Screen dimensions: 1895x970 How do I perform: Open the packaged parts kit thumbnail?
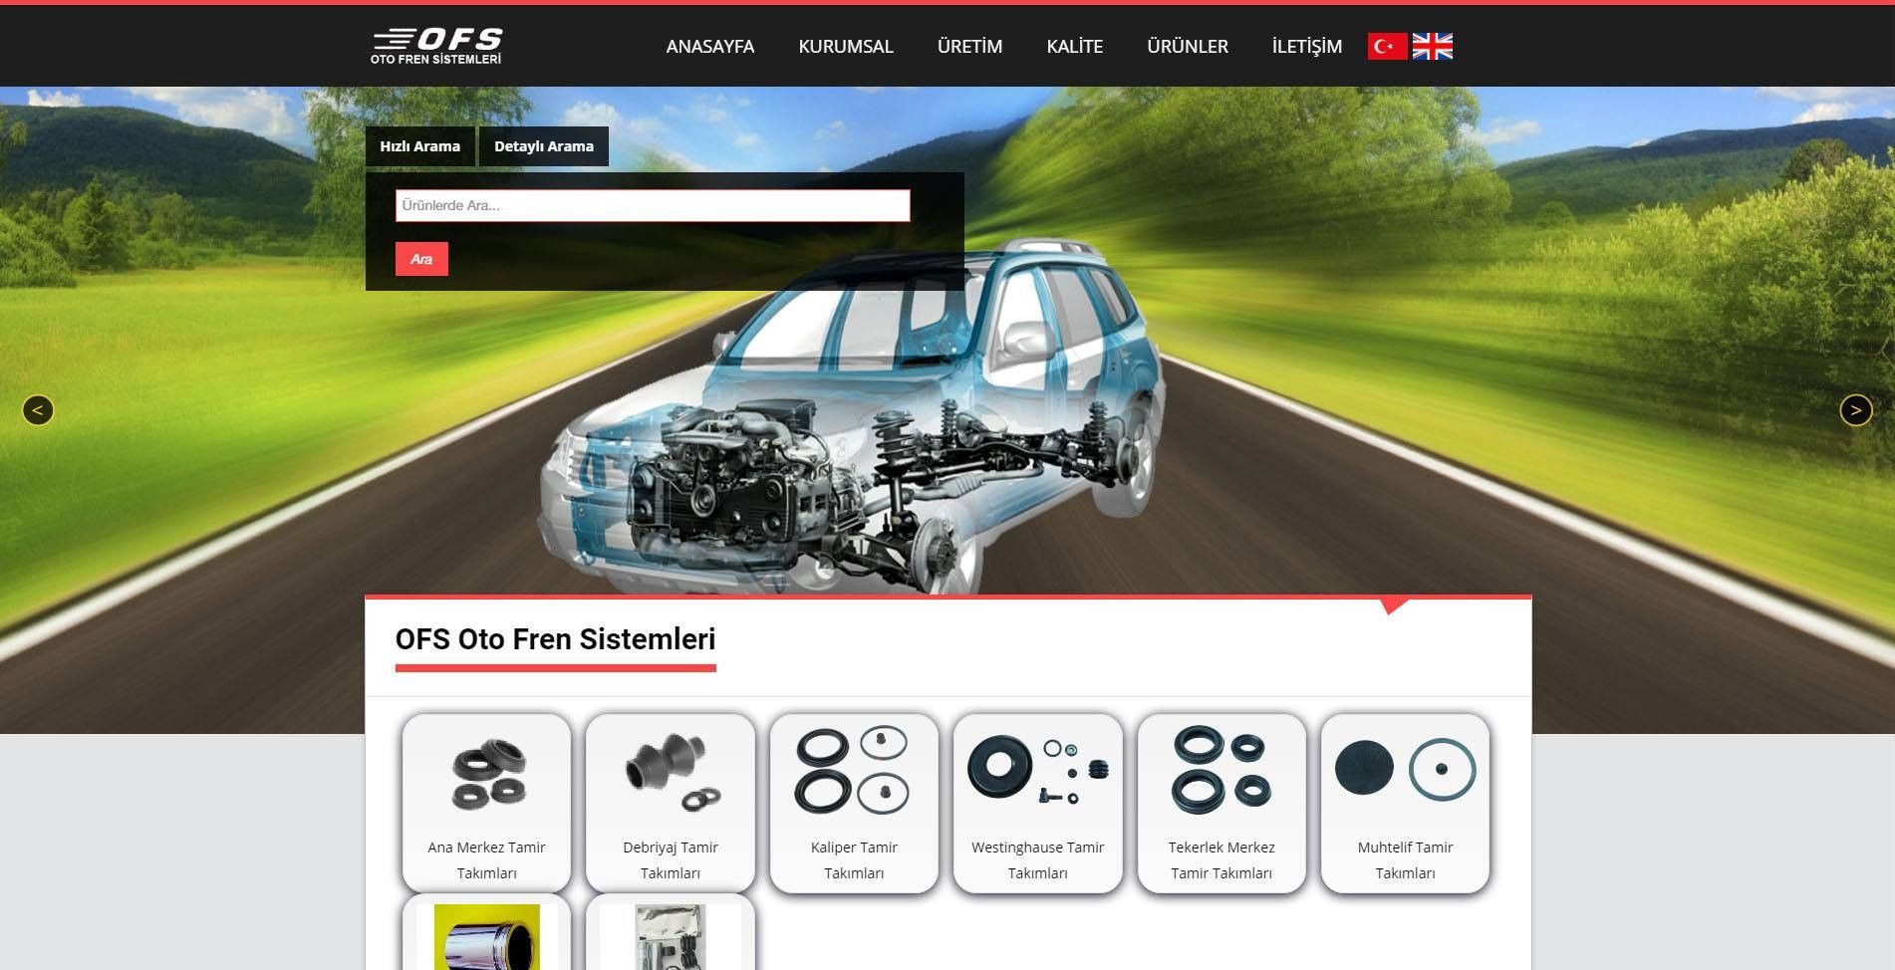pos(671,937)
